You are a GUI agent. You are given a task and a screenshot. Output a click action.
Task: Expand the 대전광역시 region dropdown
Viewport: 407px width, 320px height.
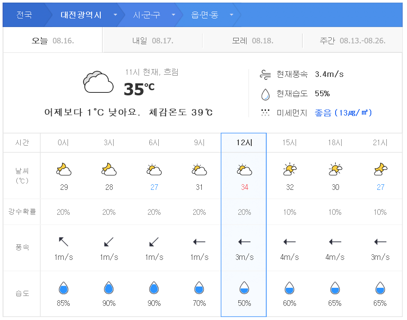click(x=115, y=14)
